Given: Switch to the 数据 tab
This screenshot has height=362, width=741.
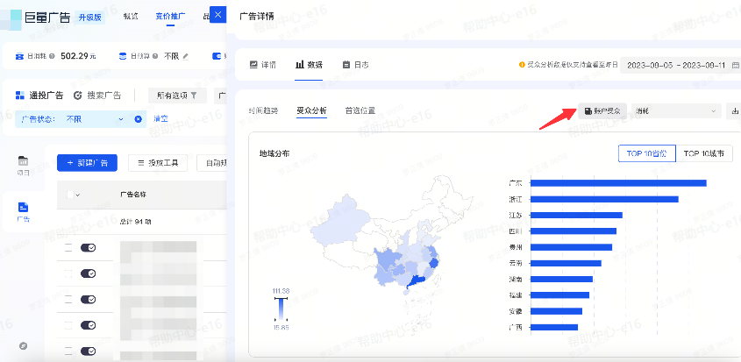Looking at the screenshot, I should (x=309, y=65).
